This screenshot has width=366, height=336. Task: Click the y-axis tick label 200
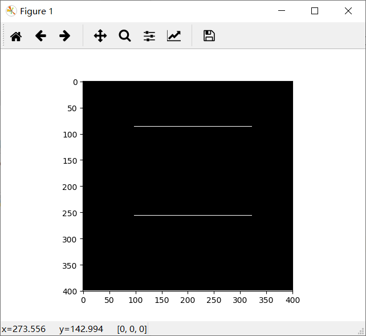click(x=70, y=187)
